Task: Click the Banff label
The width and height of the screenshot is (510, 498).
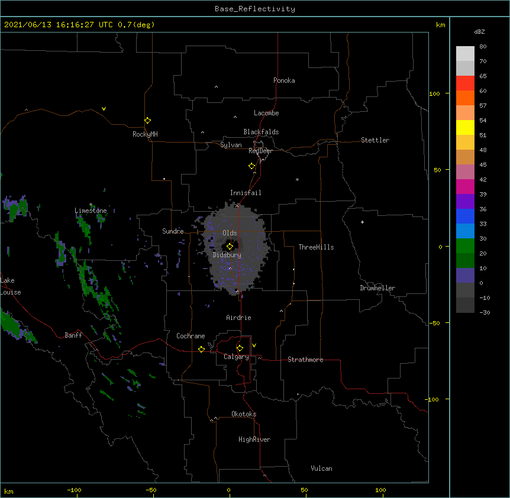Action: [x=73, y=335]
